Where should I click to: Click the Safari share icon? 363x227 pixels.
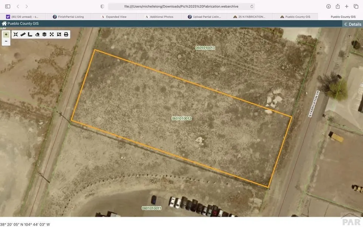point(338,6)
